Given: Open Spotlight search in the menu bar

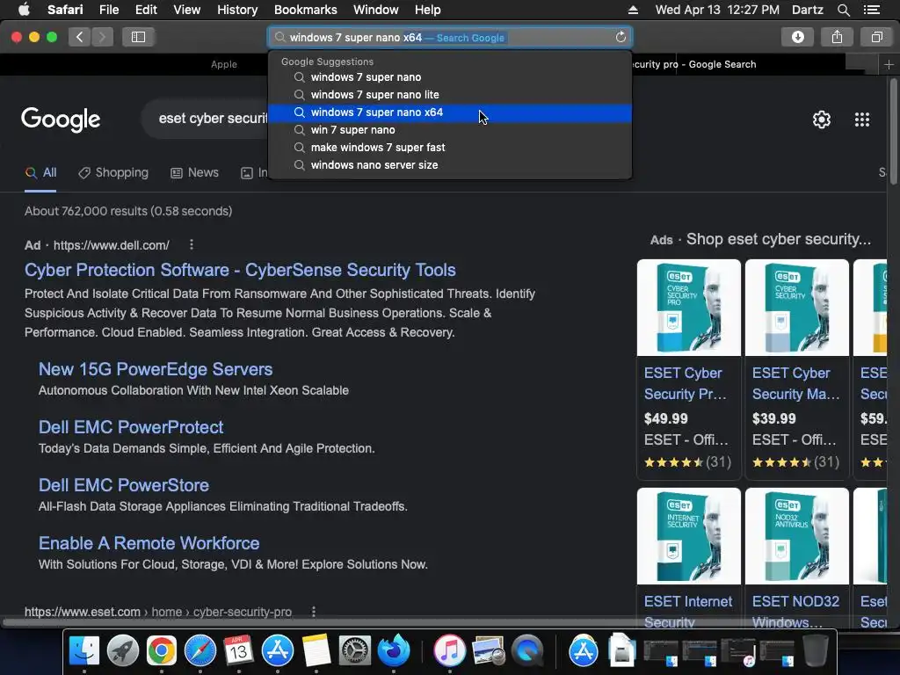Looking at the screenshot, I should click(x=843, y=10).
